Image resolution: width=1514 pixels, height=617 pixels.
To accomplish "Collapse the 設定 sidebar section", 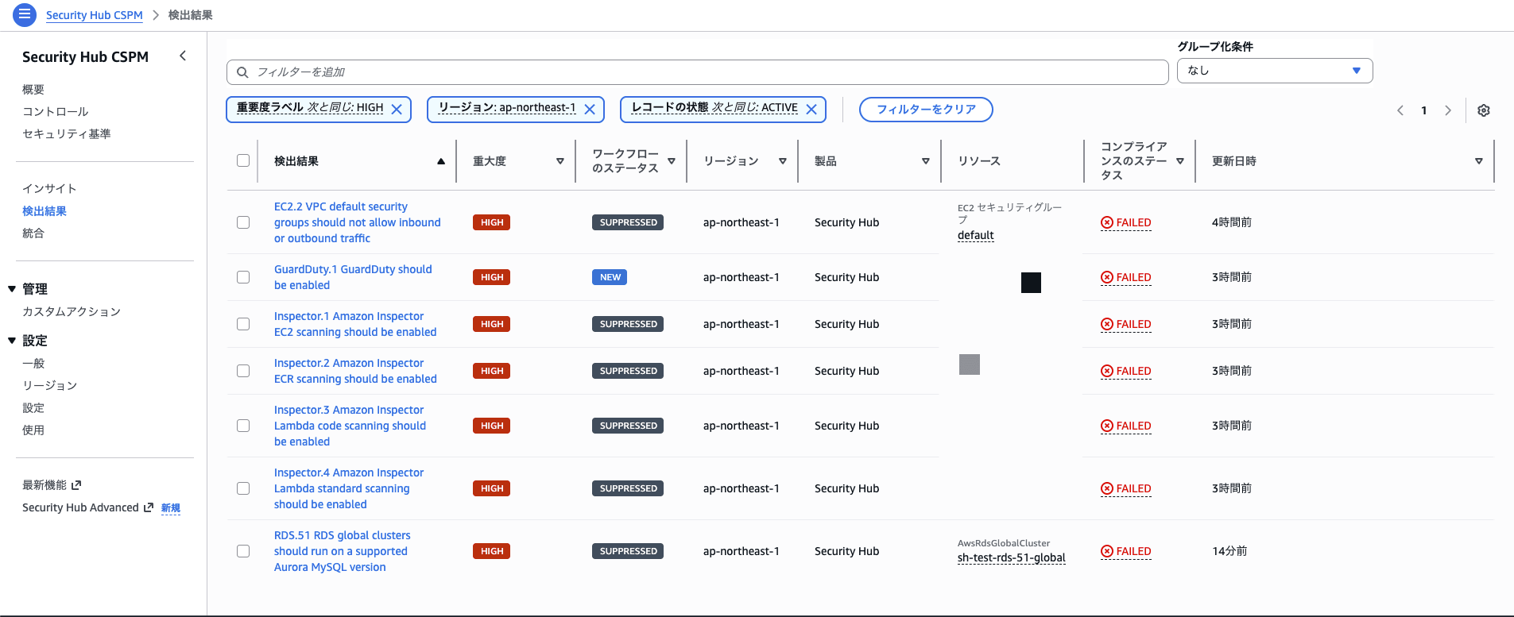I will (x=12, y=341).
